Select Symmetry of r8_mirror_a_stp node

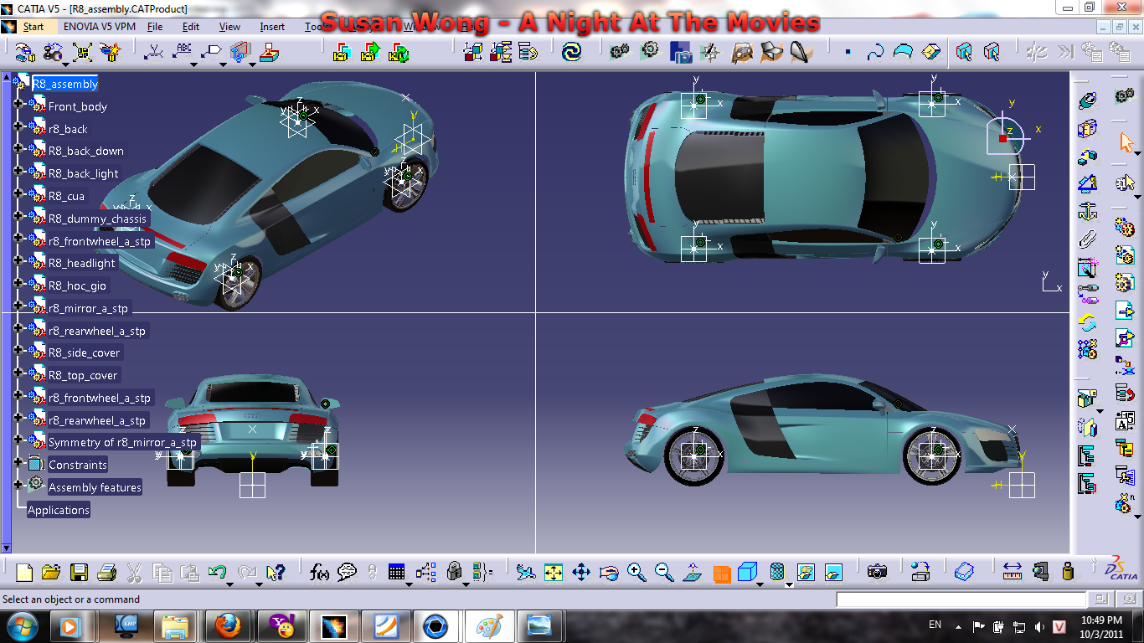coord(122,442)
